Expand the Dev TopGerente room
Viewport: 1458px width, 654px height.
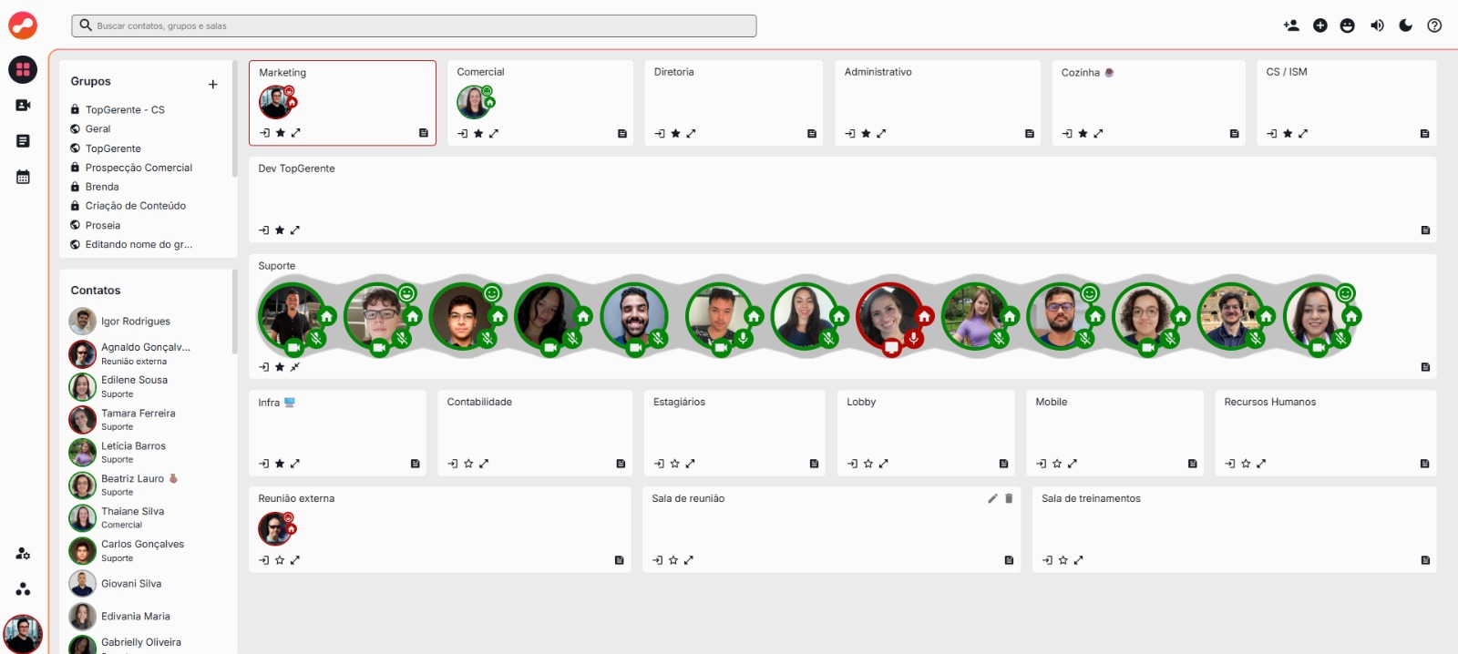[x=294, y=230]
